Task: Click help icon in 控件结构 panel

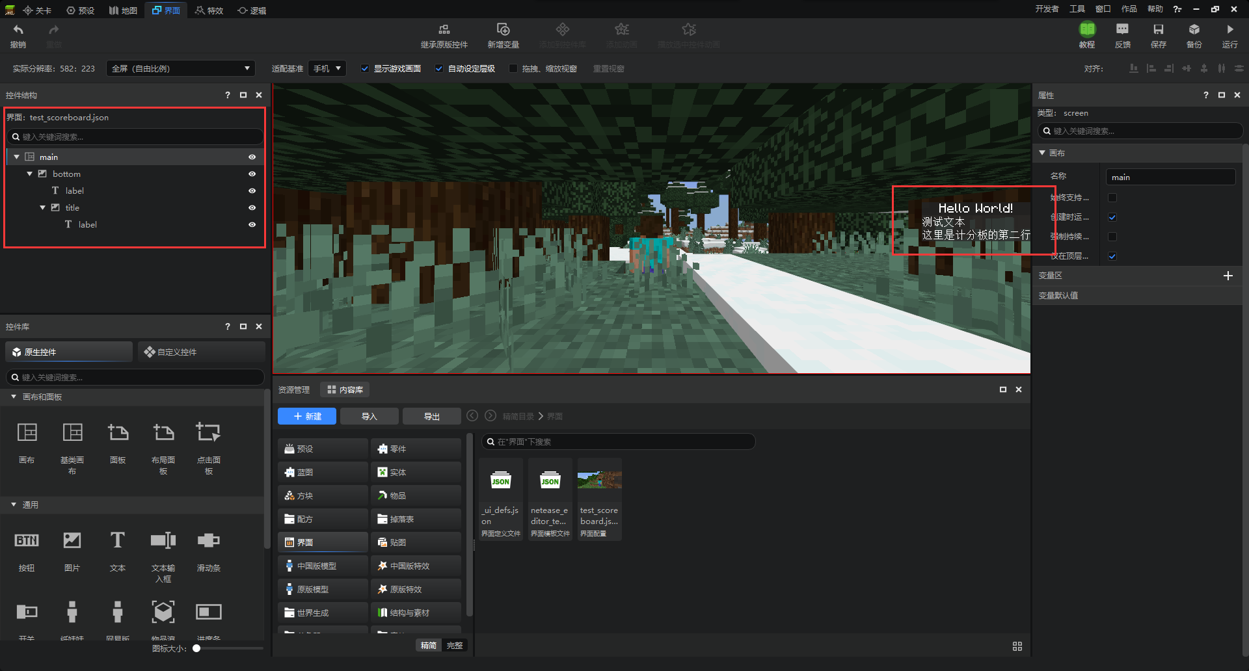Action: pyautogui.click(x=228, y=95)
